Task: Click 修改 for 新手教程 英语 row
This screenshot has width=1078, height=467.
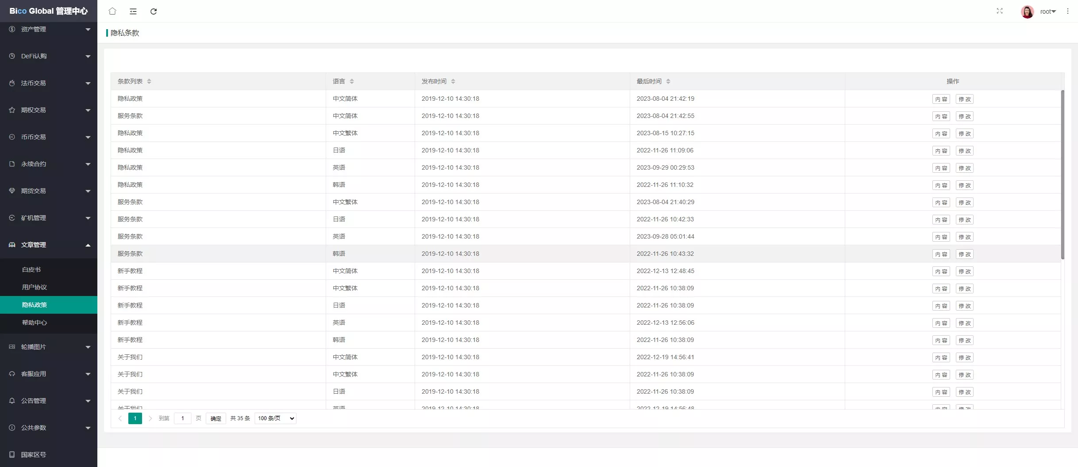Action: 965,323
